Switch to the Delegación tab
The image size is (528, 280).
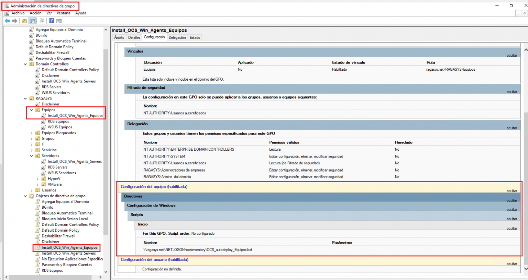(177, 37)
